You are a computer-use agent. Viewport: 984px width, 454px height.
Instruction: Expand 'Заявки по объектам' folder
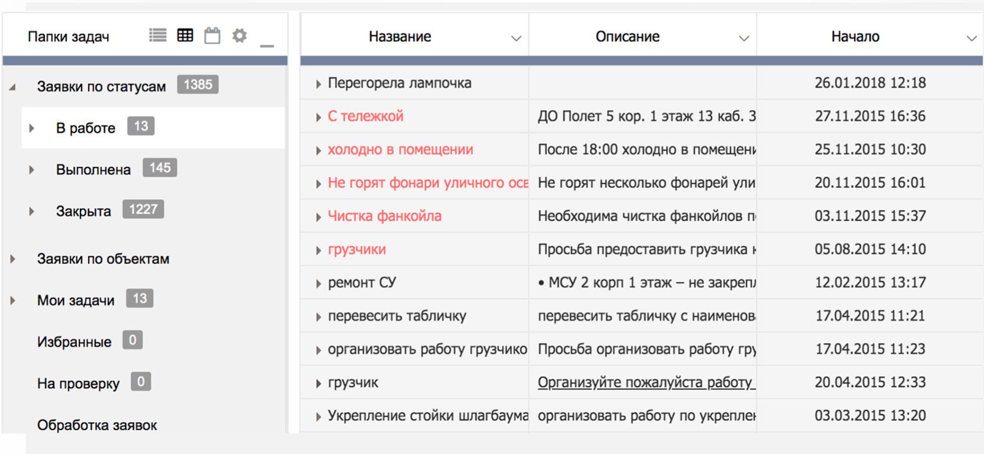tap(12, 259)
